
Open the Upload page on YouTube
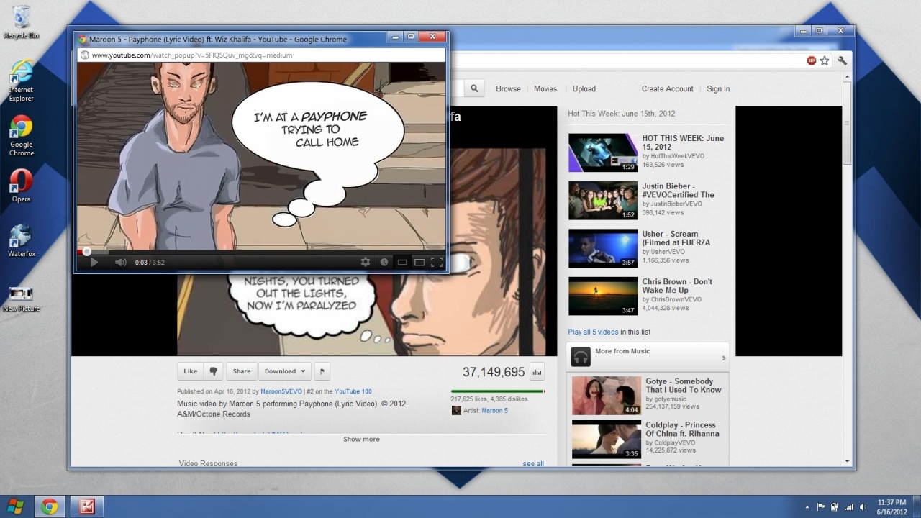(584, 89)
